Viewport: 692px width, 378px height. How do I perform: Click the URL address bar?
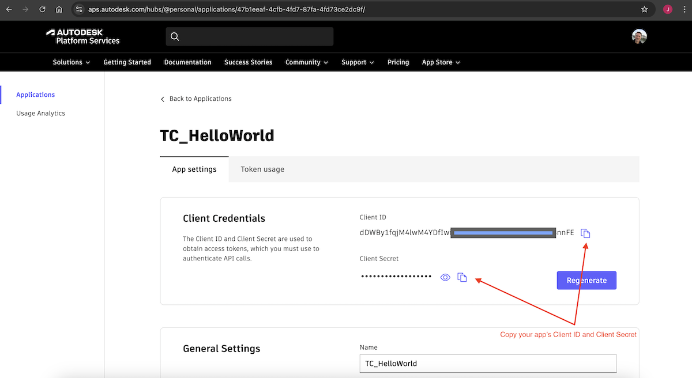[x=363, y=10]
